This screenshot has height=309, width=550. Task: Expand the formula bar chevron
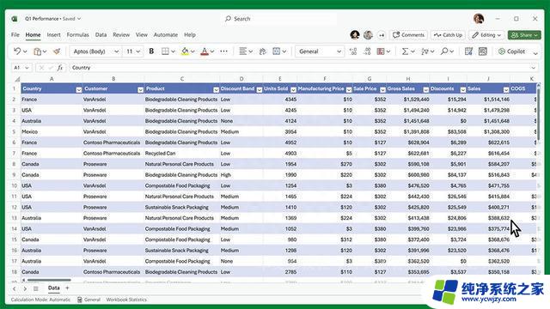pyautogui.click(x=534, y=68)
